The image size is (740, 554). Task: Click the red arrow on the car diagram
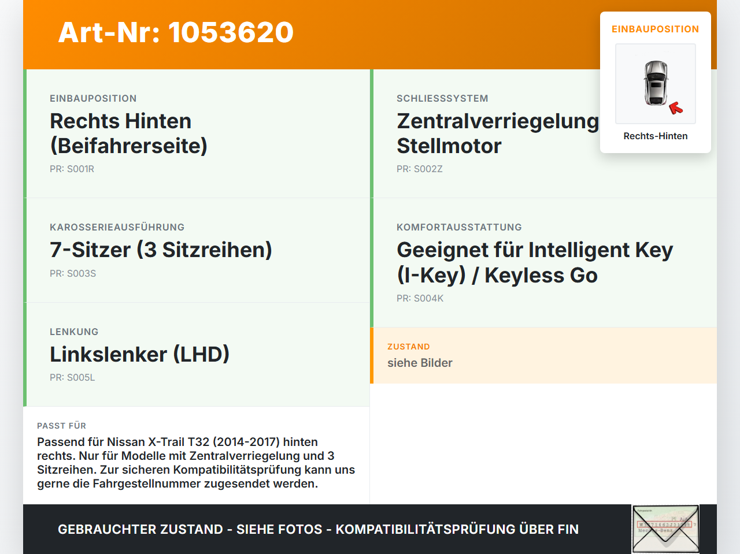coord(676,108)
